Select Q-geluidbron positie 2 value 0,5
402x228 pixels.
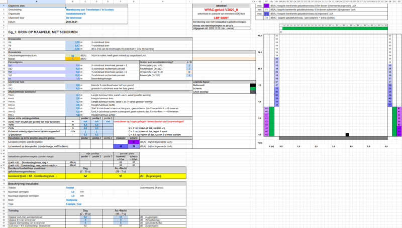click(96, 135)
